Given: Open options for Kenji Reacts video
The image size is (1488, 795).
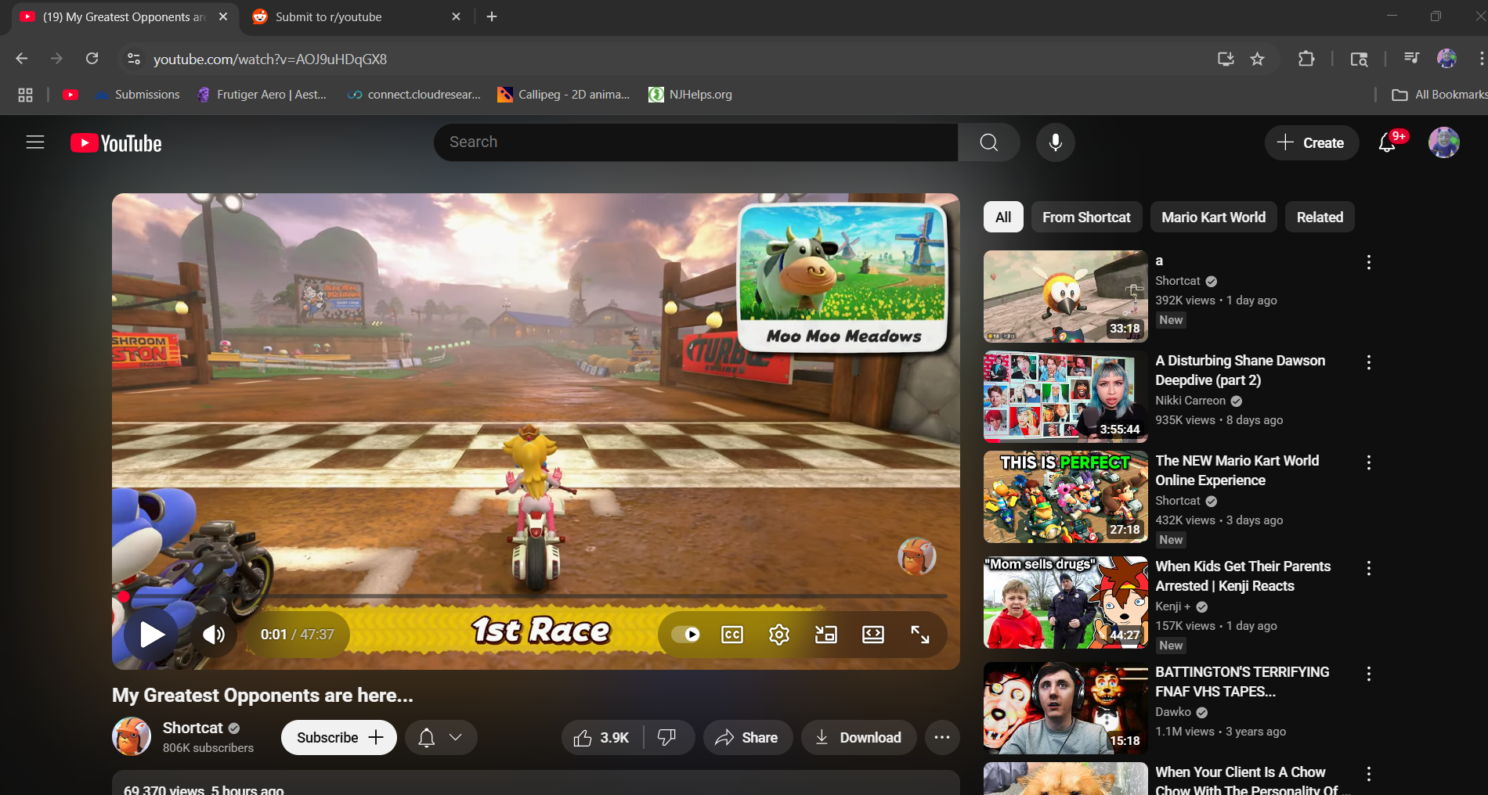Looking at the screenshot, I should pos(1368,568).
